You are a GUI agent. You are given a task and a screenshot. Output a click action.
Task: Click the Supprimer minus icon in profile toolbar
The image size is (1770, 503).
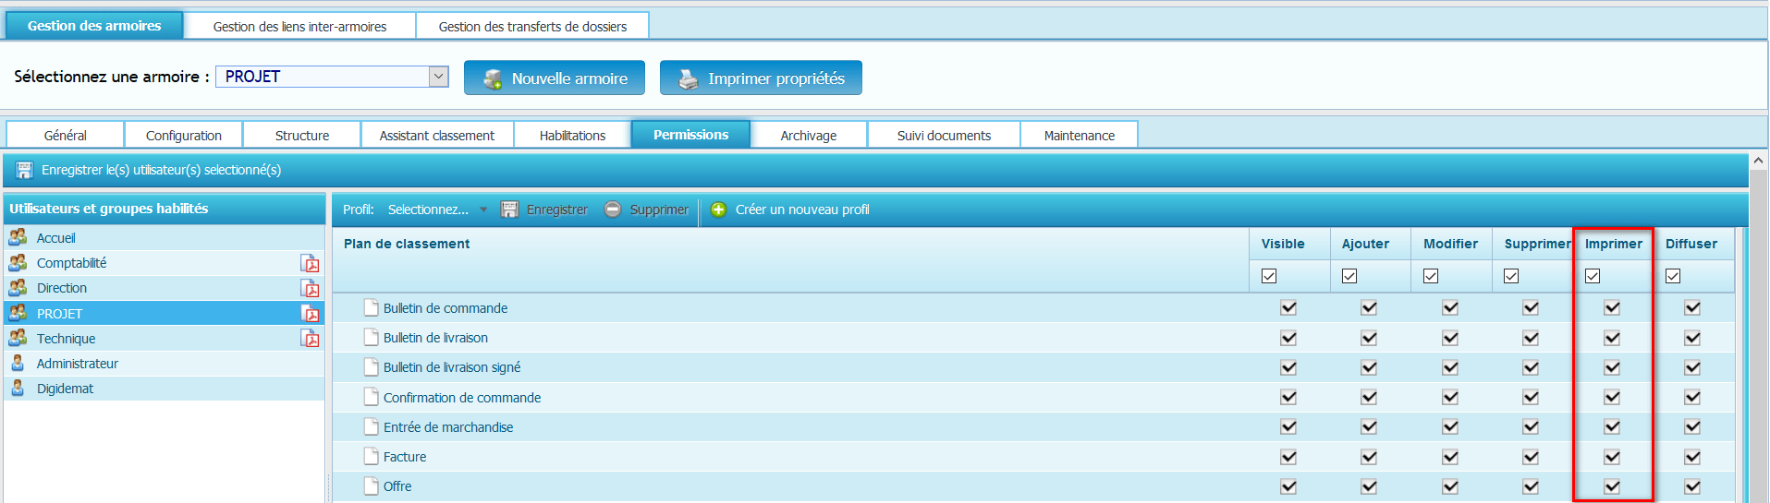(x=613, y=210)
